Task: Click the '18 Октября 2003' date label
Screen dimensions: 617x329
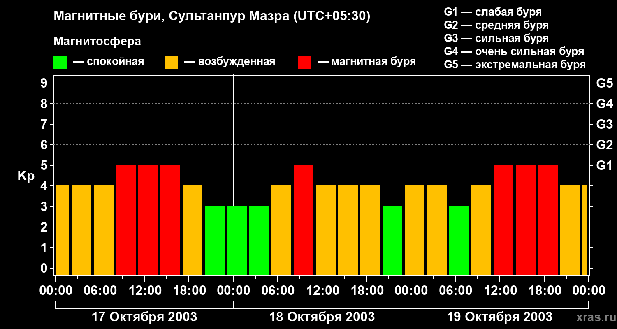Action: pos(322,317)
